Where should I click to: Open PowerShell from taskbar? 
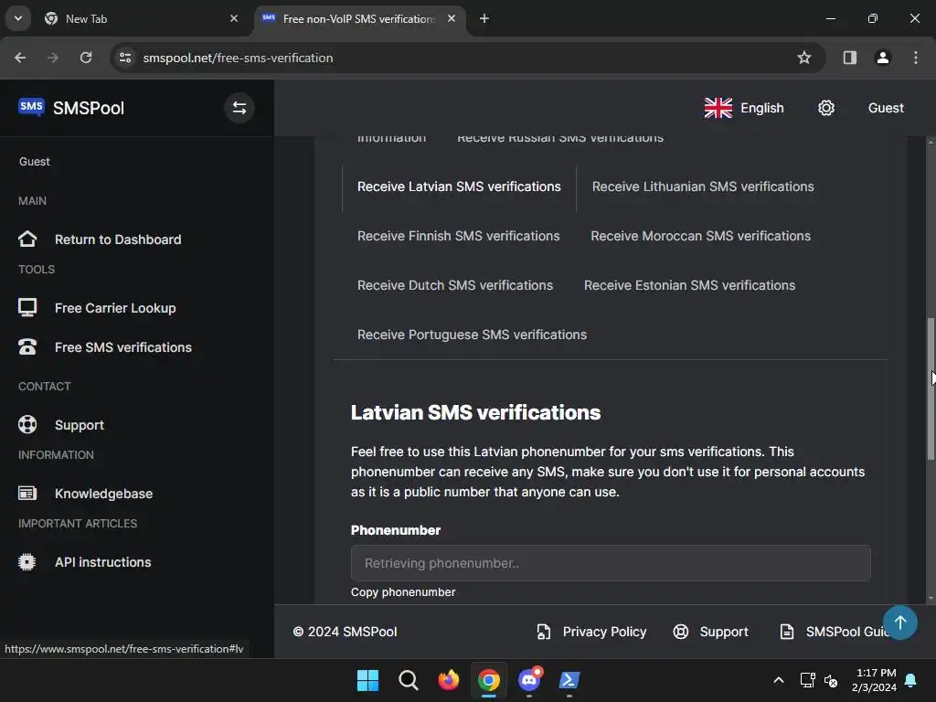569,680
